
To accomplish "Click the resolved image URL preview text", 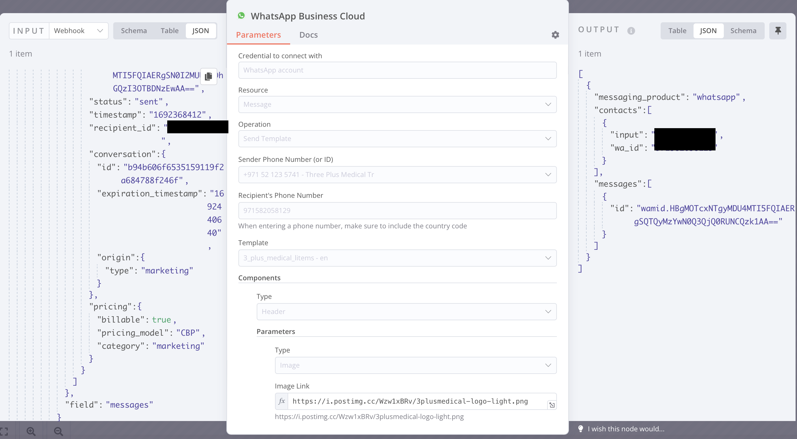I will click(369, 416).
